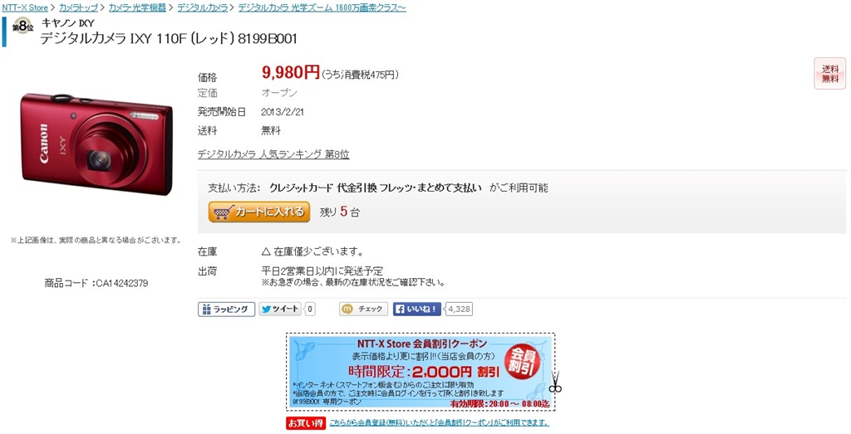Click the mixi チェック button
The width and height of the screenshot is (851, 434).
click(x=364, y=310)
